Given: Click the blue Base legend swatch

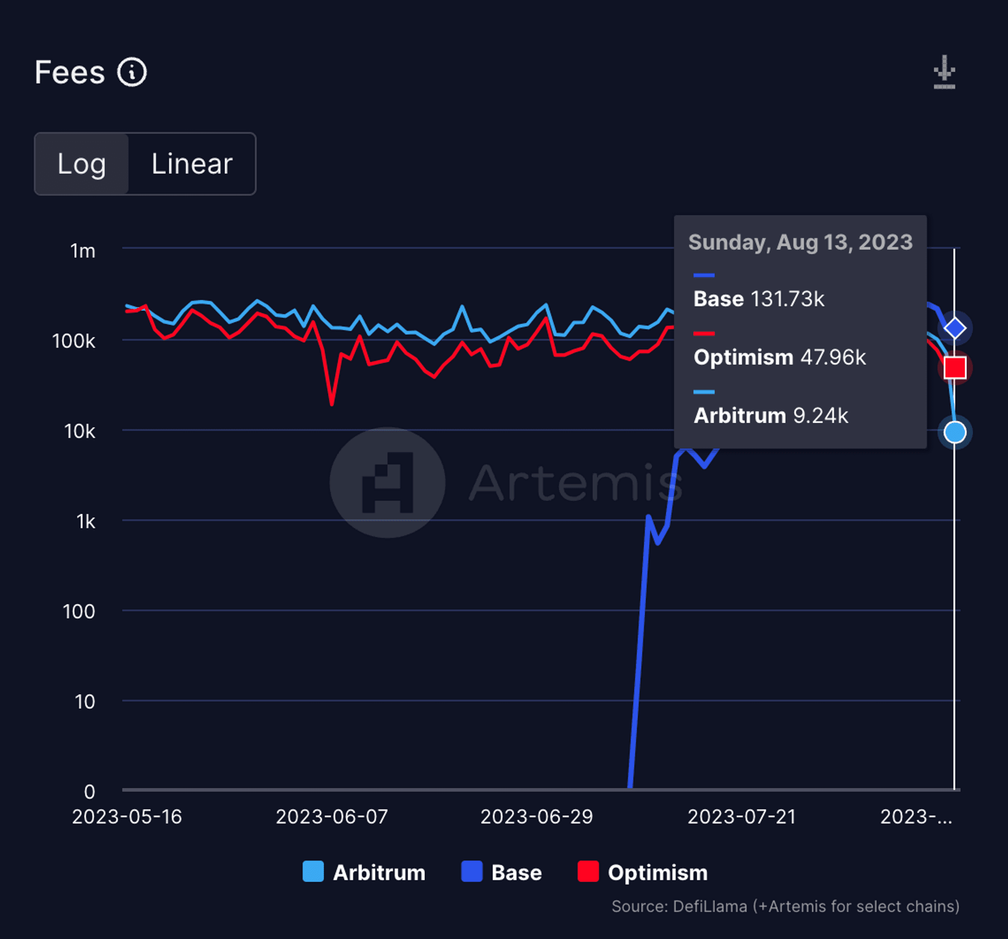Looking at the screenshot, I should pyautogui.click(x=472, y=871).
